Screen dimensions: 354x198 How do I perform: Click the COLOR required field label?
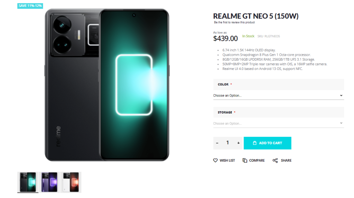223,84
